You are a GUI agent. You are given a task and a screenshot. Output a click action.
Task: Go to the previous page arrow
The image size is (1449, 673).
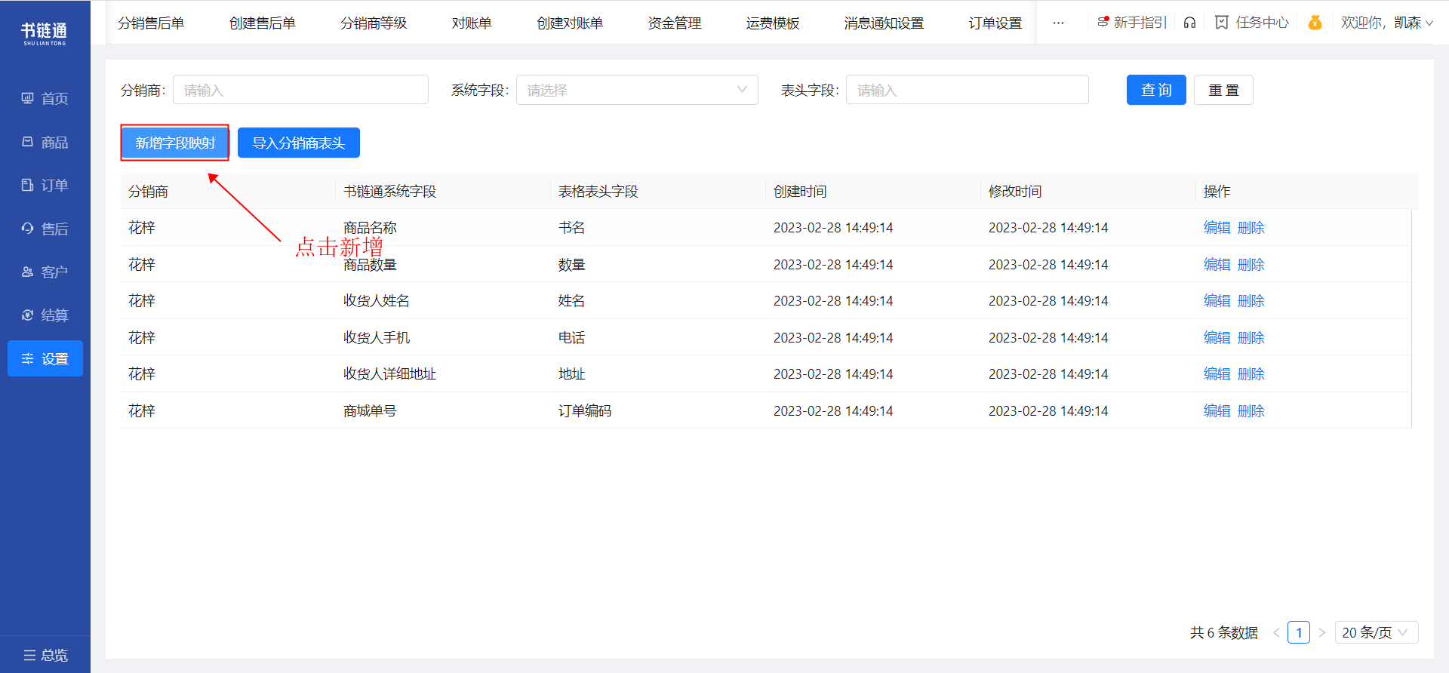pyautogui.click(x=1276, y=632)
